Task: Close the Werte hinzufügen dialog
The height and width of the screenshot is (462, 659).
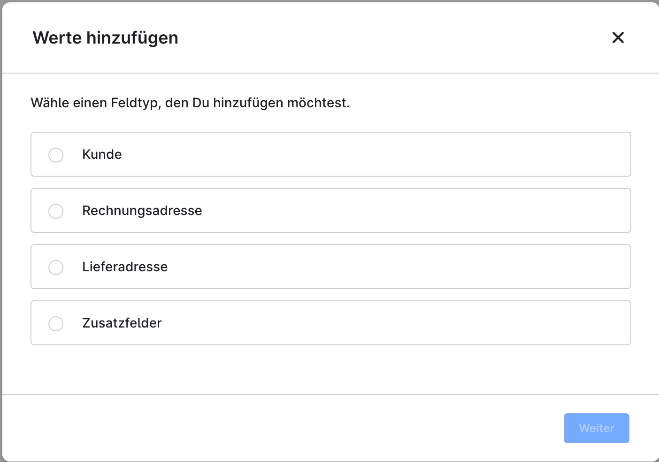Action: pyautogui.click(x=618, y=37)
